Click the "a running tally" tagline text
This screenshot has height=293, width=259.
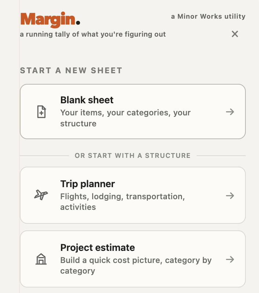[x=93, y=34]
